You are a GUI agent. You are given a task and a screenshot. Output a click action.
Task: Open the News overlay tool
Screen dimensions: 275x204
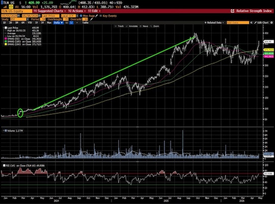click(x=144, y=26)
